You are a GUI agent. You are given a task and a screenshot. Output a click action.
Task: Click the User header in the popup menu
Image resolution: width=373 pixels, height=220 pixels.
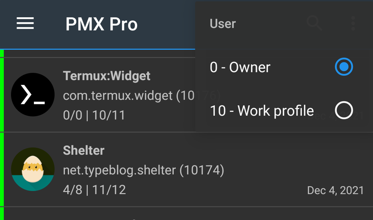(222, 23)
